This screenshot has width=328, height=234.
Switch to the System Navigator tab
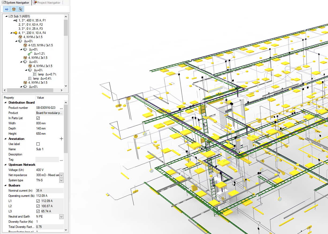[x=16, y=2]
